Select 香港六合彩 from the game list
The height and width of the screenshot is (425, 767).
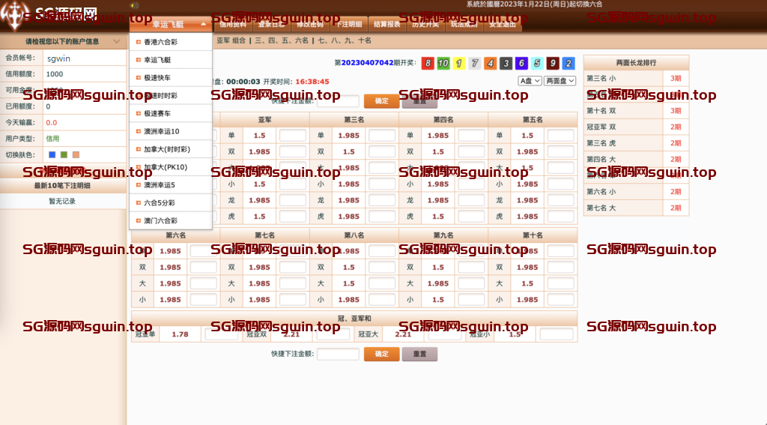point(161,42)
